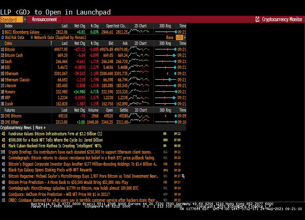
Task: Click the Ethereum 2D chart sparkline
Action: tap(139, 73)
